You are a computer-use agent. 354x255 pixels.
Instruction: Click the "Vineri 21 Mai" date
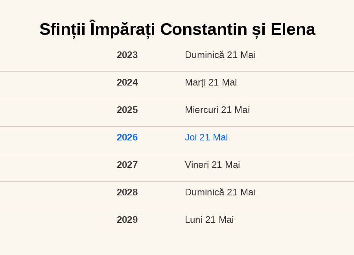click(212, 165)
